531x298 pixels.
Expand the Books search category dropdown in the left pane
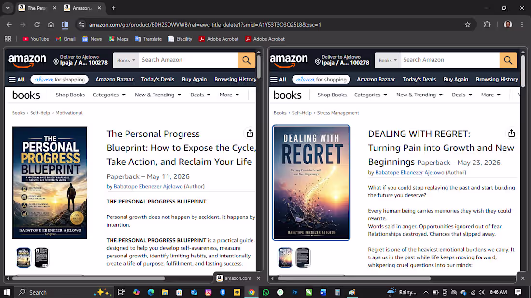(126, 60)
